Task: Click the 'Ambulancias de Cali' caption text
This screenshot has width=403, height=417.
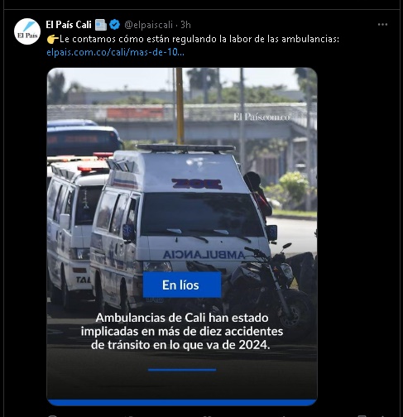Action: [182, 331]
